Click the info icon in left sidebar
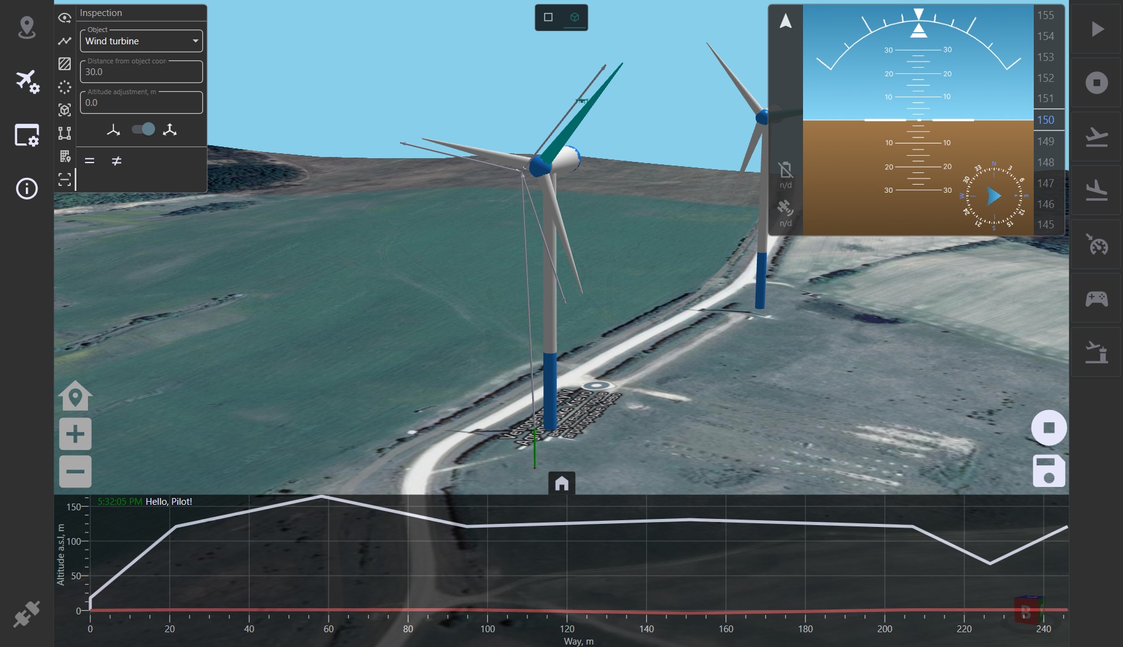The image size is (1123, 647). pyautogui.click(x=26, y=189)
